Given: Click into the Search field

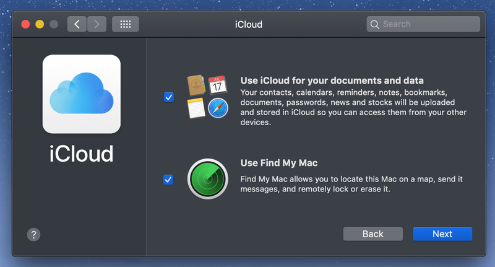Looking at the screenshot, I should (428, 24).
